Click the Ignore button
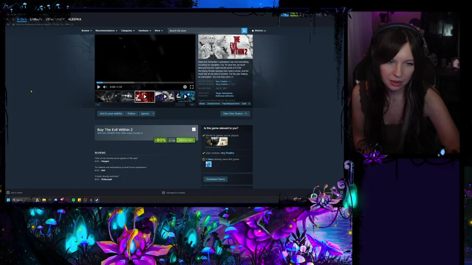 [145, 113]
